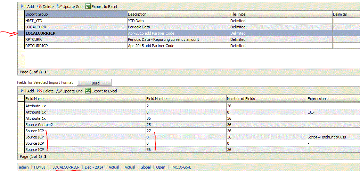Click Source ICP row with field number 36

click(x=189, y=150)
